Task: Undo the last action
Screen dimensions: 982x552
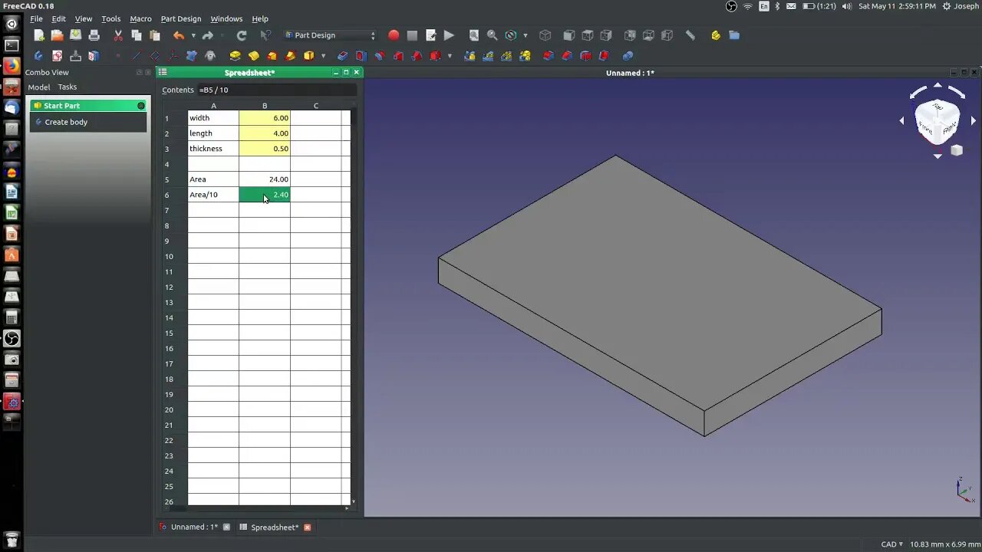Action: [177, 35]
